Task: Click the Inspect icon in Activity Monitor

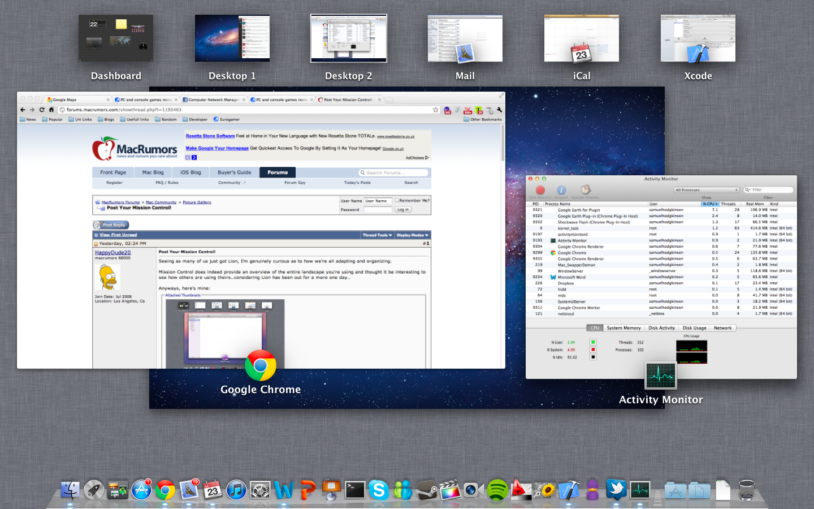Action: 561,190
